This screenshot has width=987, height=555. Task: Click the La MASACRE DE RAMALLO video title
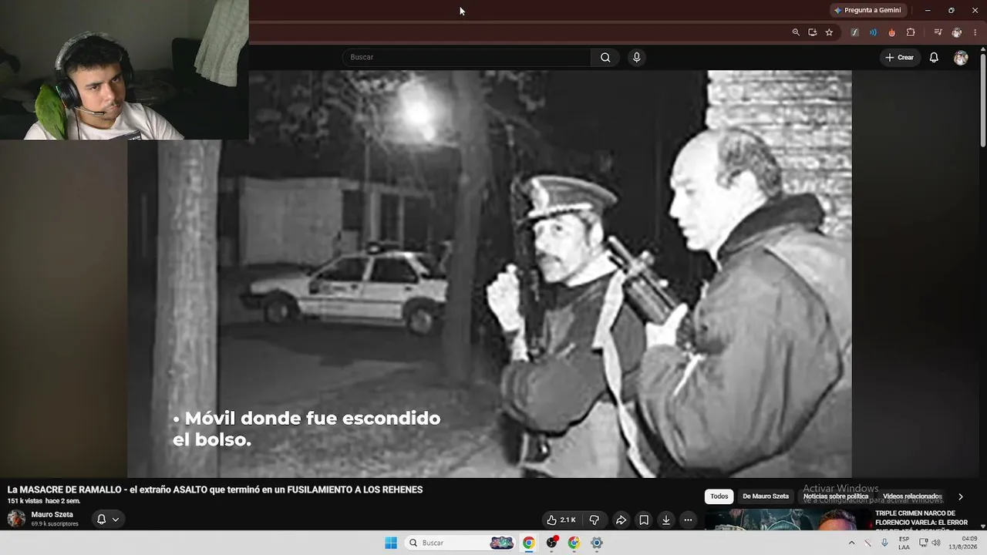click(x=215, y=489)
